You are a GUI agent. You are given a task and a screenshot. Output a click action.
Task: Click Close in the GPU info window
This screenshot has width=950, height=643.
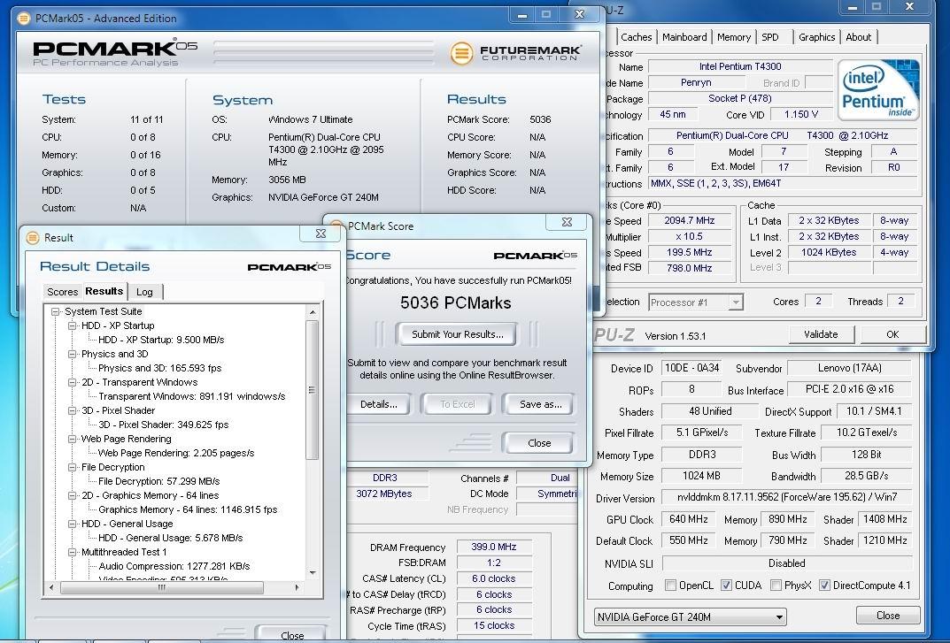click(888, 616)
